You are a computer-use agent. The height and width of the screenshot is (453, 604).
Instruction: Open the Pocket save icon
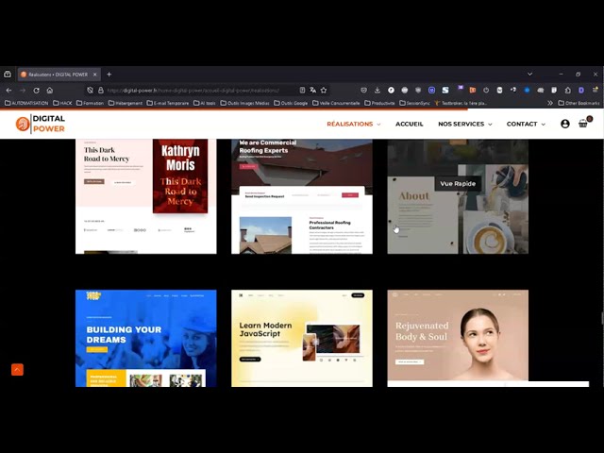(363, 91)
